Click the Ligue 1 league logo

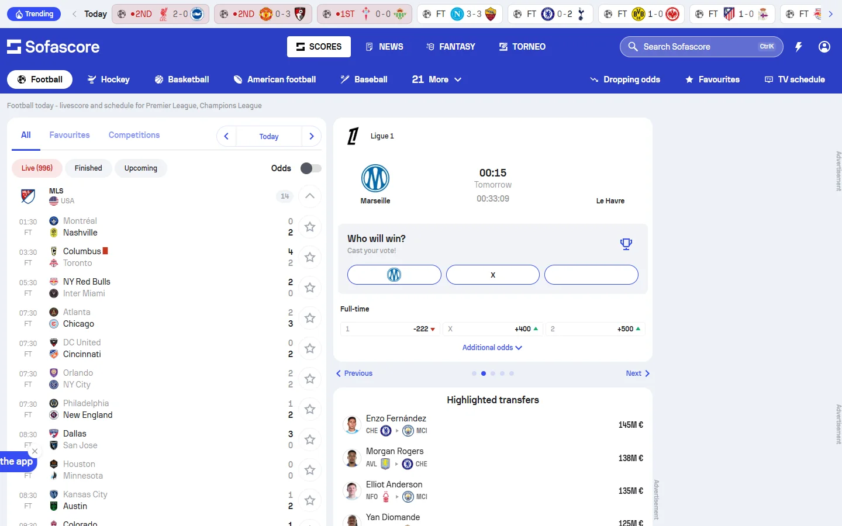coord(353,136)
